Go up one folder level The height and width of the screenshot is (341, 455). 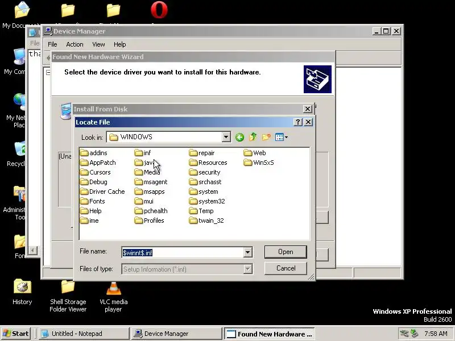253,137
